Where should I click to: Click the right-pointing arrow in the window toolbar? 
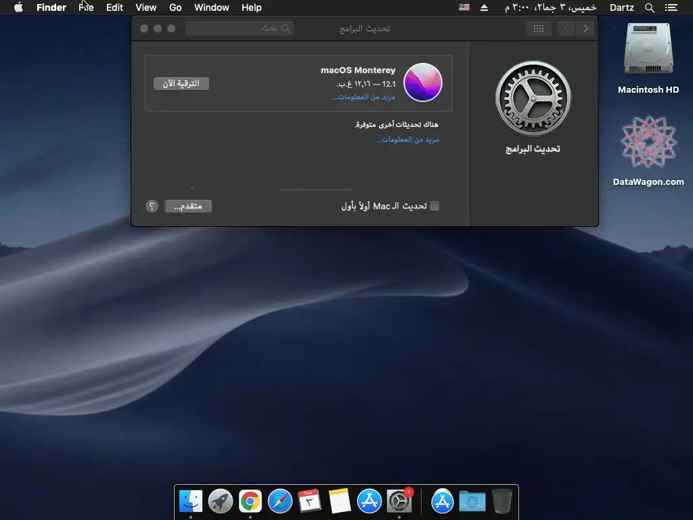[585, 28]
